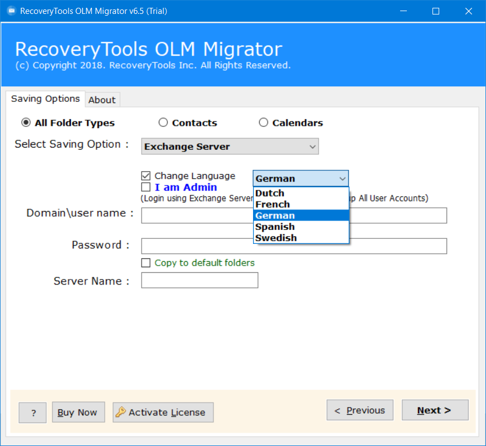Click the RecoveryTools app icon in title bar
The height and width of the screenshot is (446, 486).
[x=12, y=11]
